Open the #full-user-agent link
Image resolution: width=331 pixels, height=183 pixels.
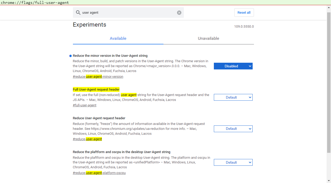coord(85,105)
